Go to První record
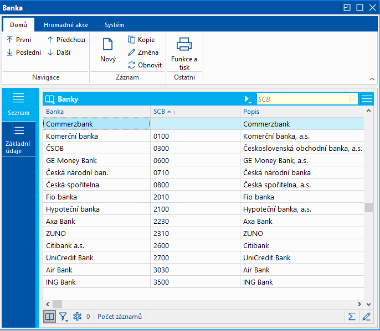380x331 pixels. [19, 40]
